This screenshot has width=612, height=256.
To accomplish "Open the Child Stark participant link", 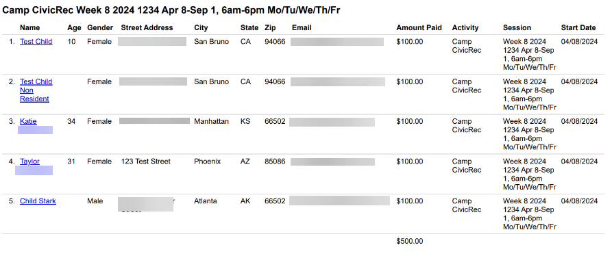I will point(38,201).
